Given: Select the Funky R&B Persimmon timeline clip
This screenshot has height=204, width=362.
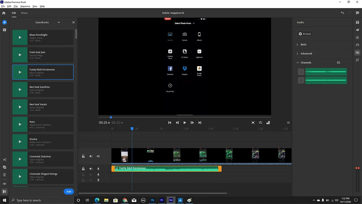Looking at the screenshot, I should tap(166, 169).
